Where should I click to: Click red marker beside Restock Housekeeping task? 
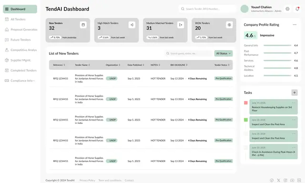click(x=246, y=102)
